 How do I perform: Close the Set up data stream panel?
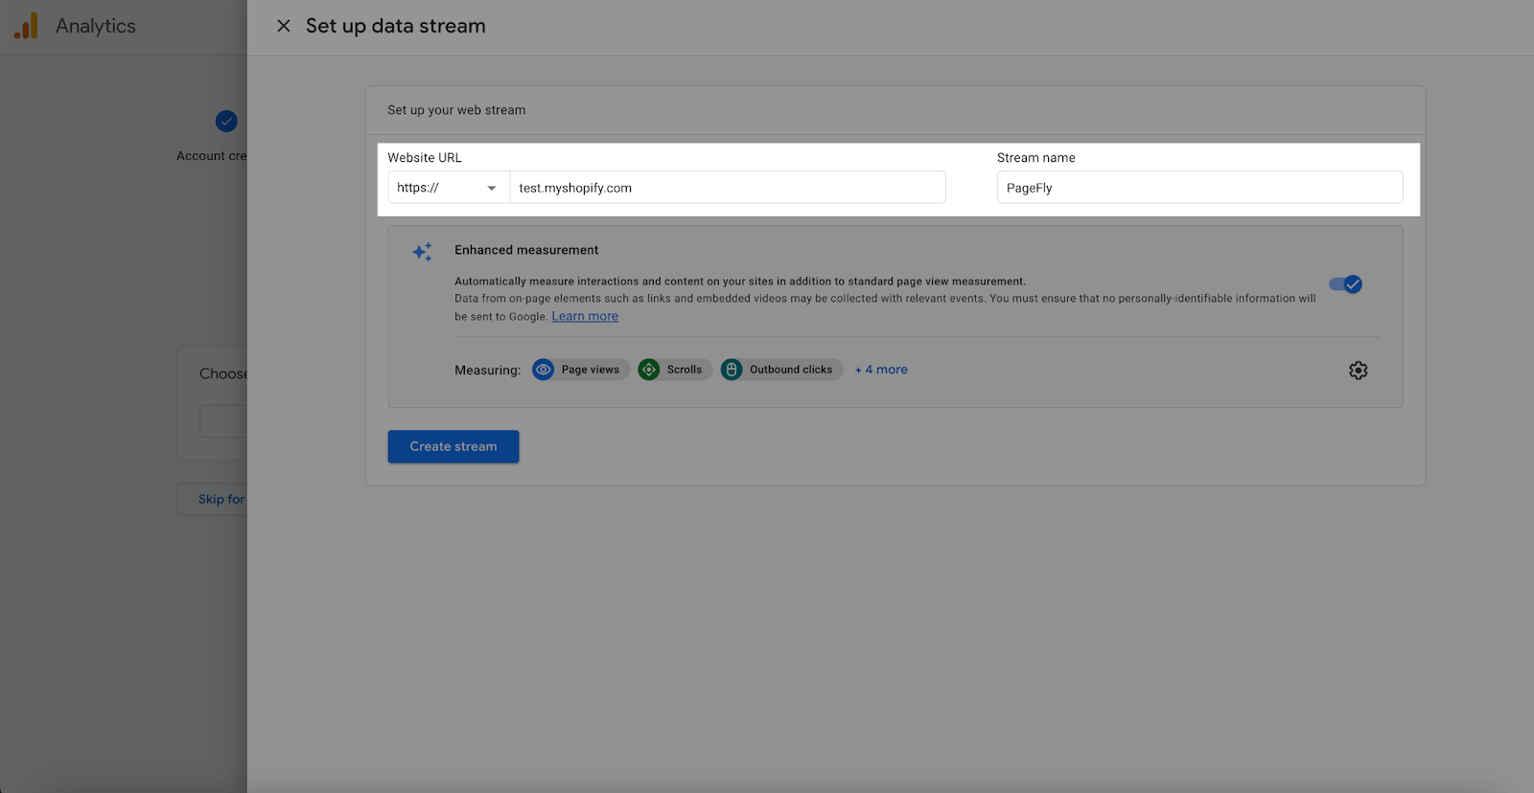(x=284, y=26)
